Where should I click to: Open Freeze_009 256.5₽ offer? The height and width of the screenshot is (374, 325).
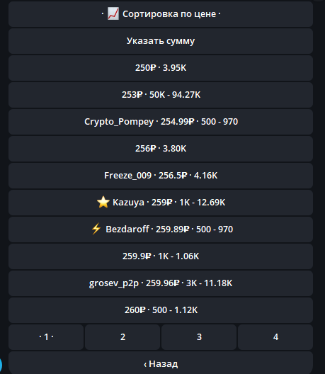(x=161, y=176)
